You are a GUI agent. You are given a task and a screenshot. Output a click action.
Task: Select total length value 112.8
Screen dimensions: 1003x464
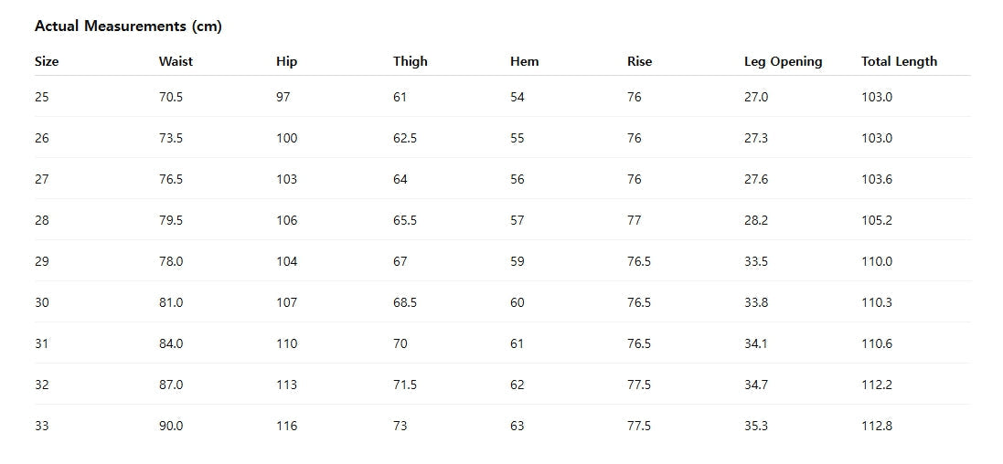coord(876,426)
